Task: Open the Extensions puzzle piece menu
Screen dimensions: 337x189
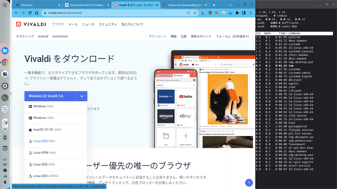Action: [x=237, y=13]
